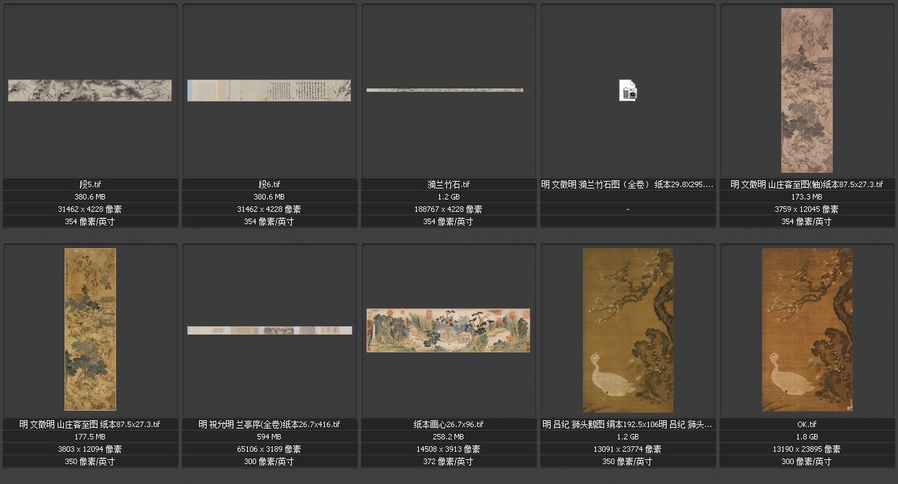Click the camera placeholder icon for 漪兰竹石图（全卷）
898x484 pixels.
click(628, 90)
